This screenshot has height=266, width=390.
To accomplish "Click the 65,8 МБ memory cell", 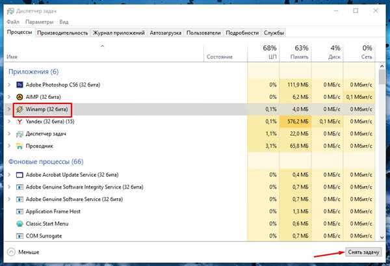I will 296,146.
